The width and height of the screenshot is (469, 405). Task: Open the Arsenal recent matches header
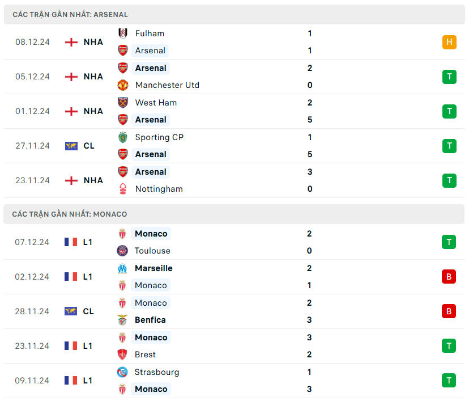[70, 14]
